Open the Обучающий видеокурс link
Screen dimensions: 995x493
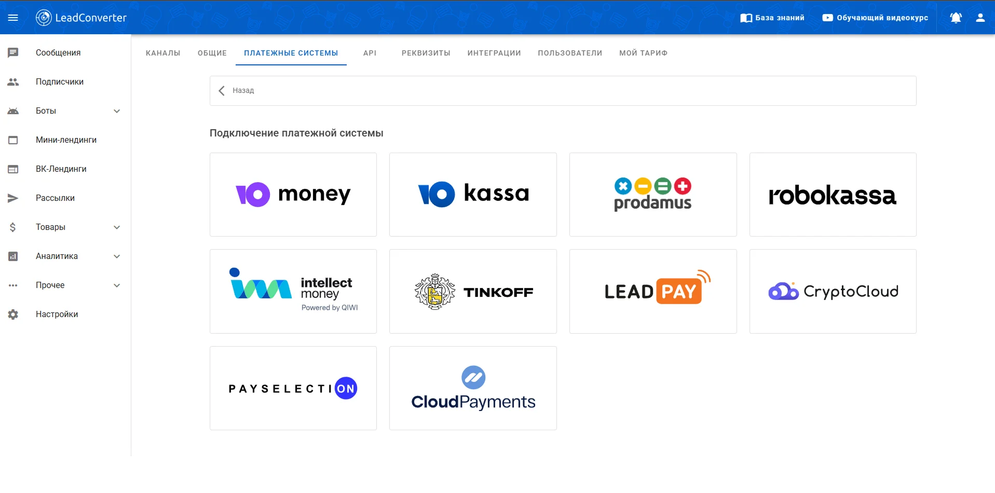pos(875,18)
